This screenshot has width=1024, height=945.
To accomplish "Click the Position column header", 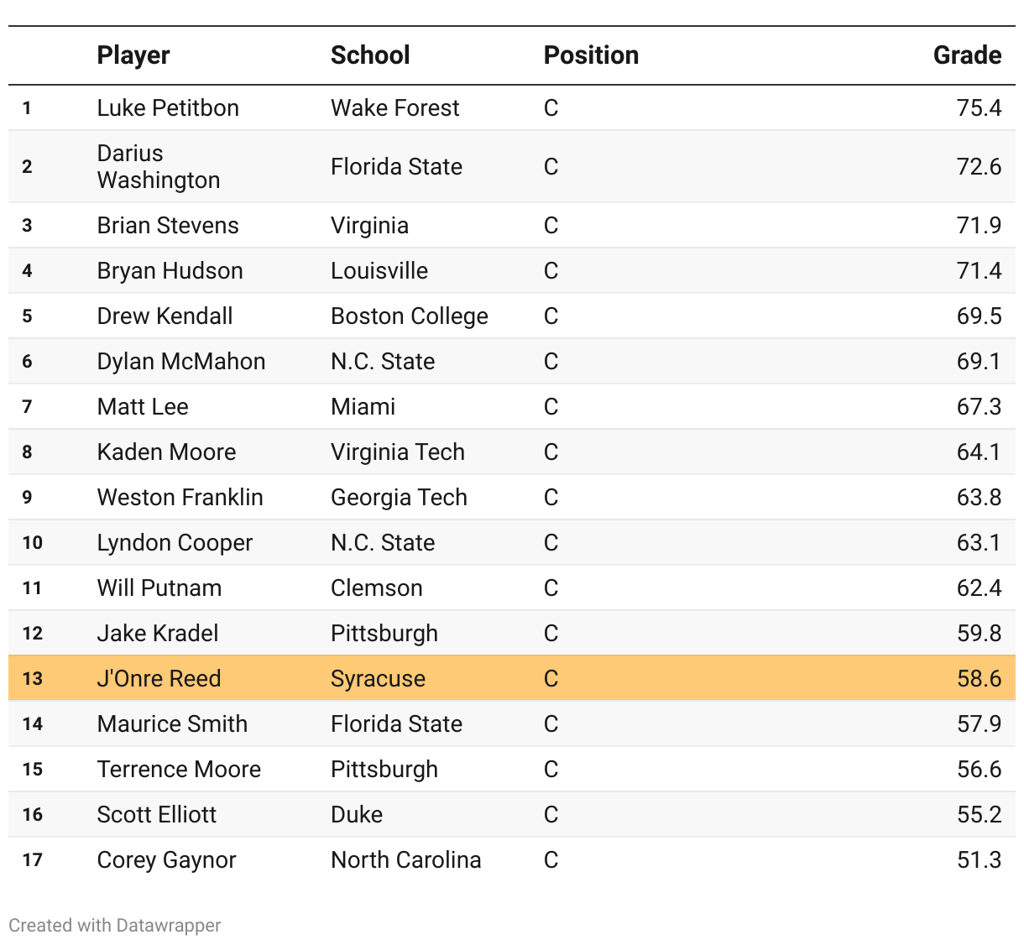I will click(x=591, y=55).
